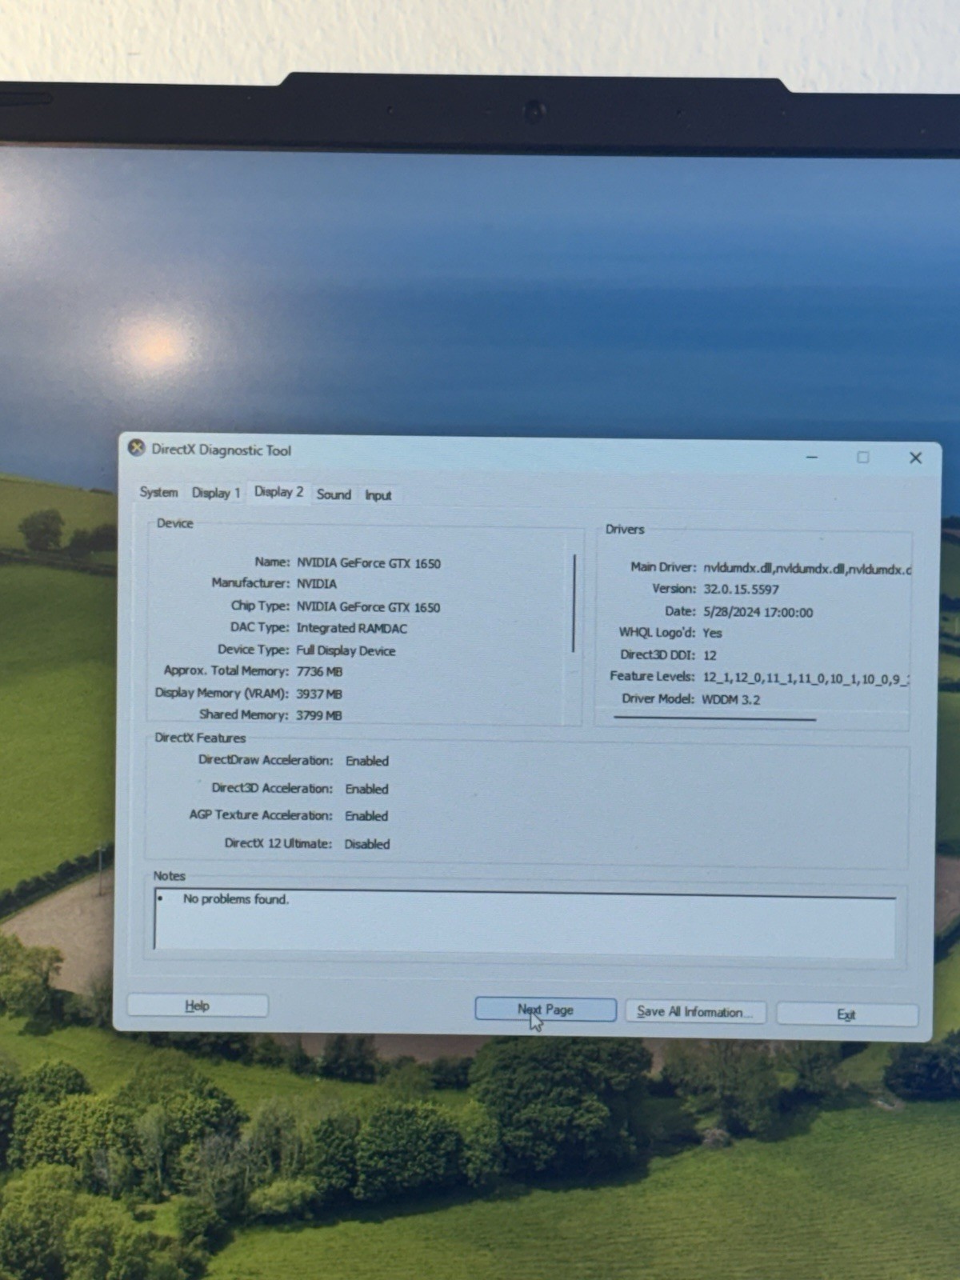Click driver Date '5/28/2024 17:00:00'
This screenshot has width=960, height=1280.
pos(758,612)
